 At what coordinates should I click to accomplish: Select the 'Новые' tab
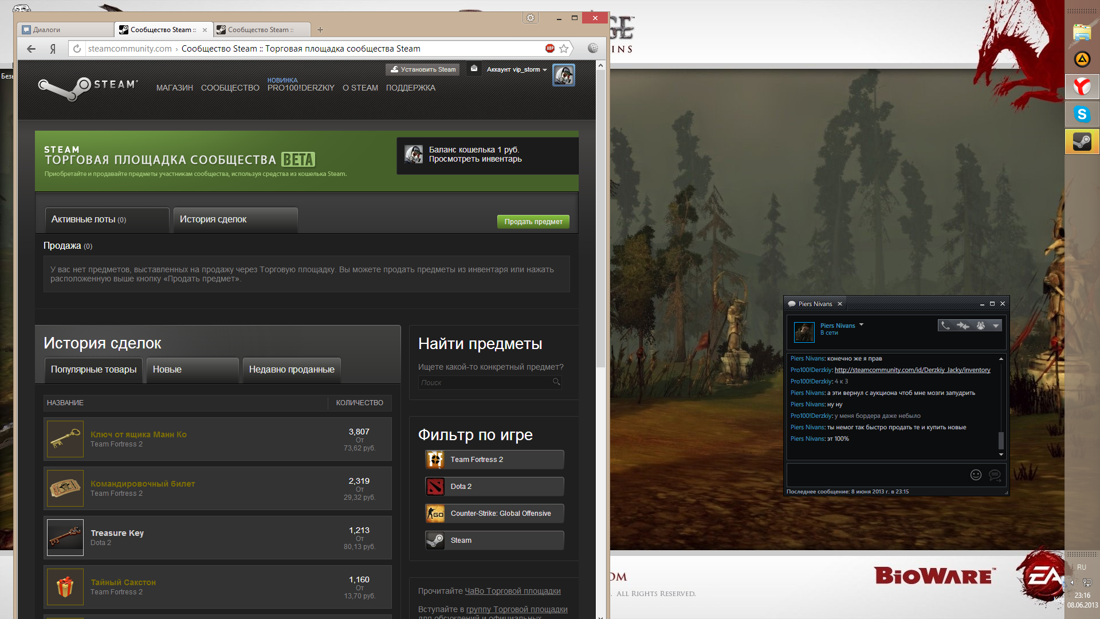tap(192, 370)
